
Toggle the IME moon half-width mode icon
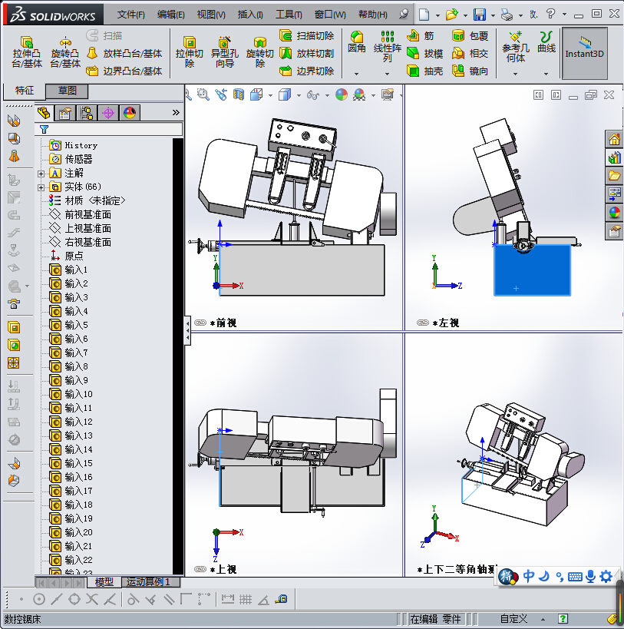[544, 576]
